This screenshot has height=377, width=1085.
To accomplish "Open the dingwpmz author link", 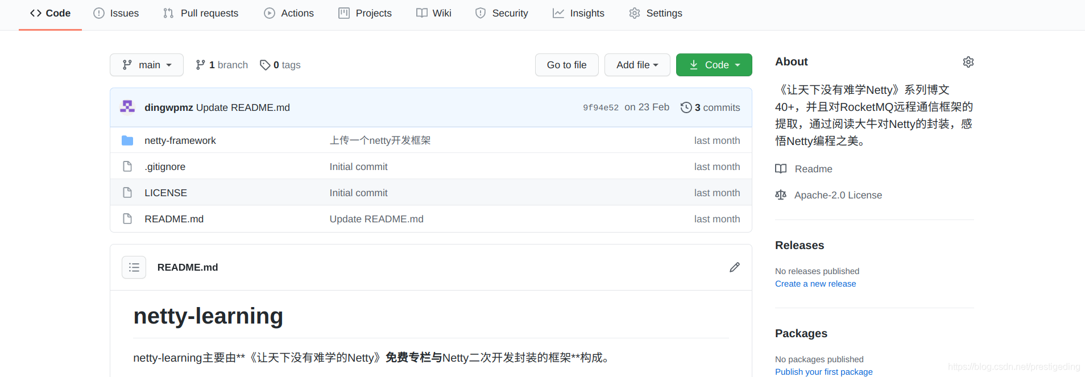I will pos(169,107).
